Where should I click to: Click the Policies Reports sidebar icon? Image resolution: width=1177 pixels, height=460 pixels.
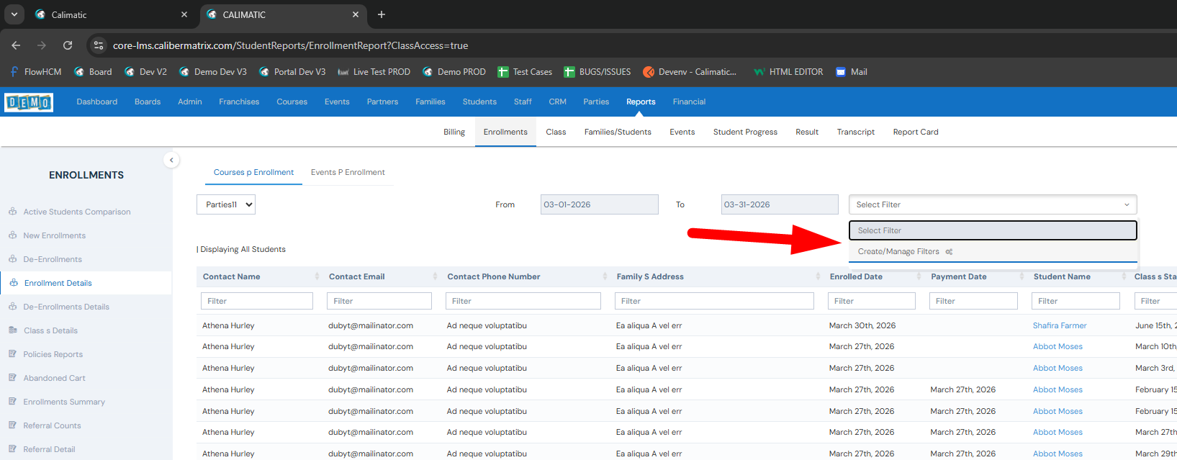point(13,354)
